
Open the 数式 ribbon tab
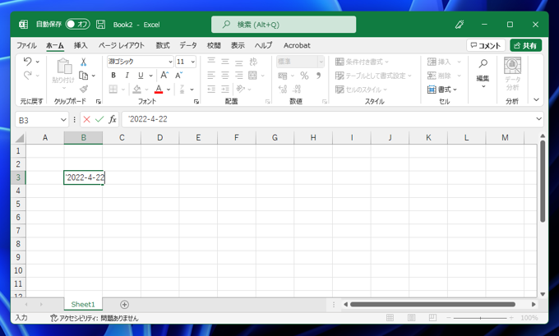pyautogui.click(x=163, y=46)
